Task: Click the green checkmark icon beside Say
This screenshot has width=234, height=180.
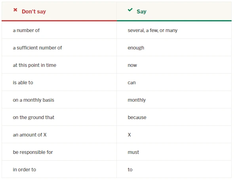Action: [x=130, y=10]
